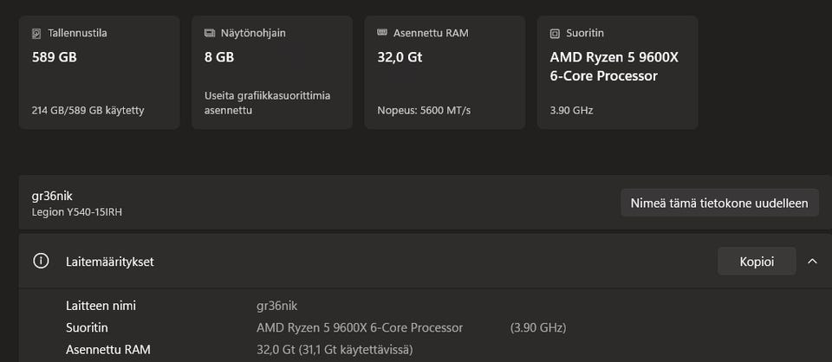Click the storage drive icon beside Tallennustila
Screen dimensions: 832x362
pyautogui.click(x=36, y=34)
